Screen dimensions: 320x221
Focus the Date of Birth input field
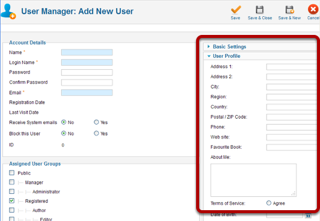click(285, 215)
